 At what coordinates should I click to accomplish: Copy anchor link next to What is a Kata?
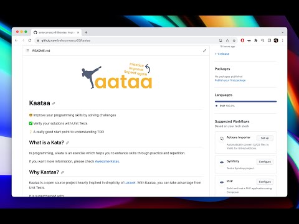pyautogui.click(x=67, y=143)
